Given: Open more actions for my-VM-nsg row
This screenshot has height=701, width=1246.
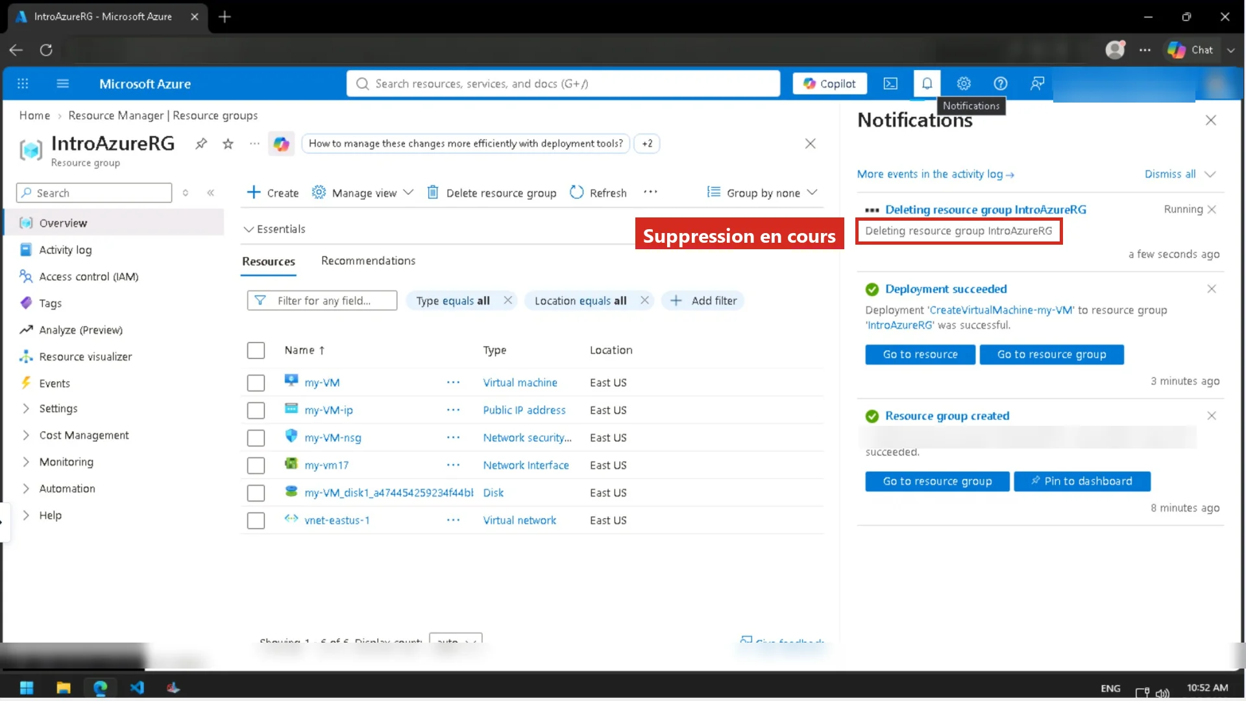Looking at the screenshot, I should coord(453,438).
